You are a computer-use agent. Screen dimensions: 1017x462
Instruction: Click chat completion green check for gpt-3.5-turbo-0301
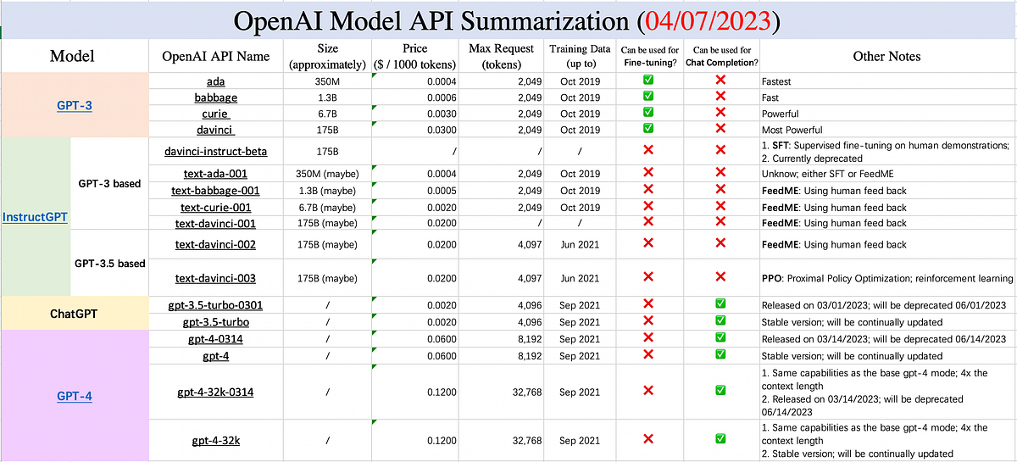pyautogui.click(x=720, y=305)
